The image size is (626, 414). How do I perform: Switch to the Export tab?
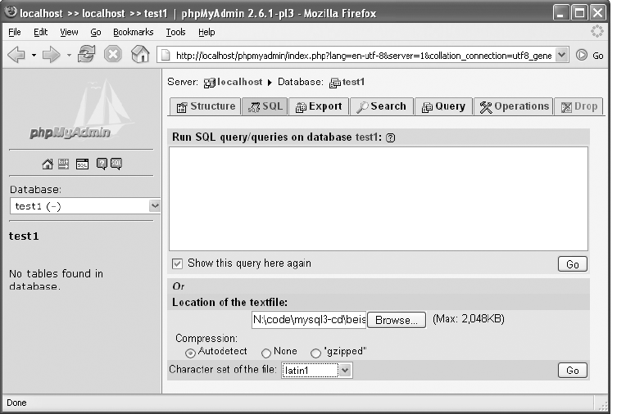(x=319, y=106)
